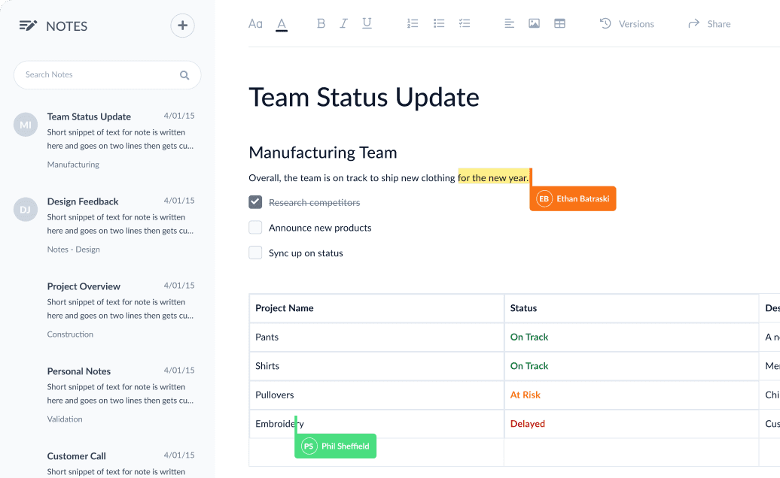Click the Shirts table cell
Screen dimensions: 780x478
(376, 366)
